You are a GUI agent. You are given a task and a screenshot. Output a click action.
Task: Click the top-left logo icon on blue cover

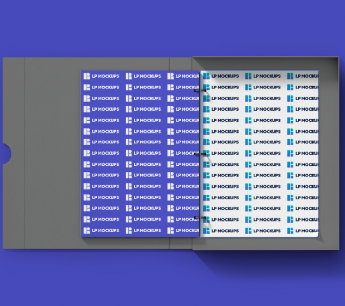coord(87,76)
